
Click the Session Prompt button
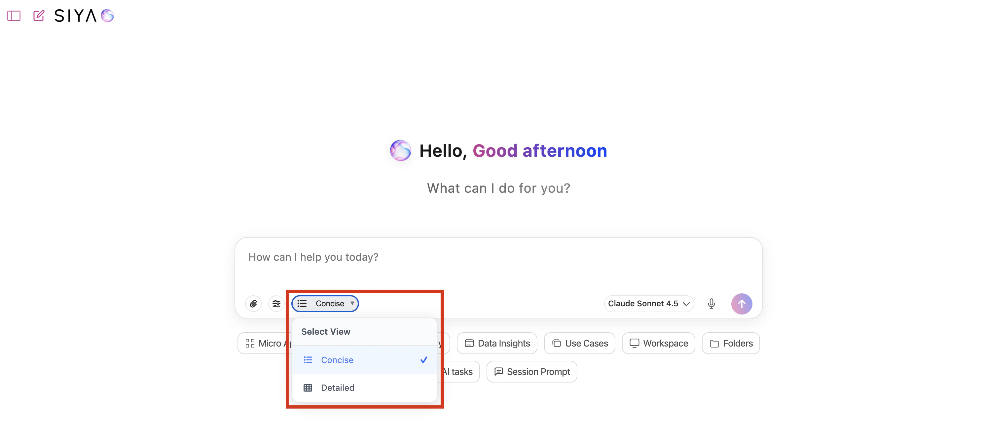531,371
